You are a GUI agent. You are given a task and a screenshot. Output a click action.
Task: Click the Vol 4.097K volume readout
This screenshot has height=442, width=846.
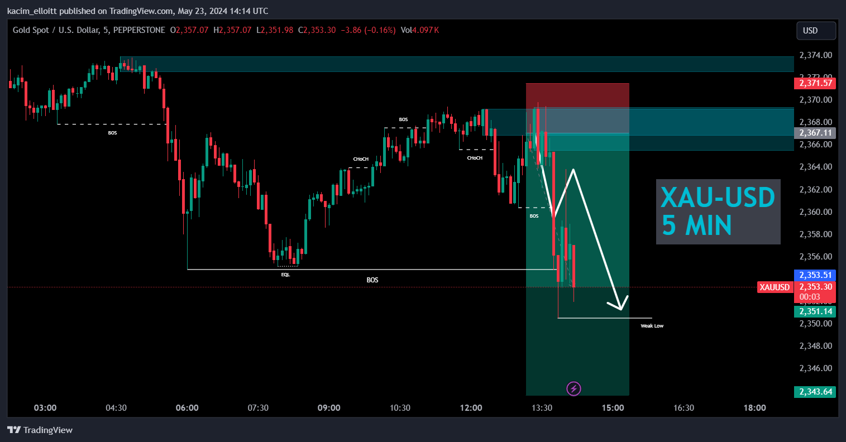click(x=419, y=30)
